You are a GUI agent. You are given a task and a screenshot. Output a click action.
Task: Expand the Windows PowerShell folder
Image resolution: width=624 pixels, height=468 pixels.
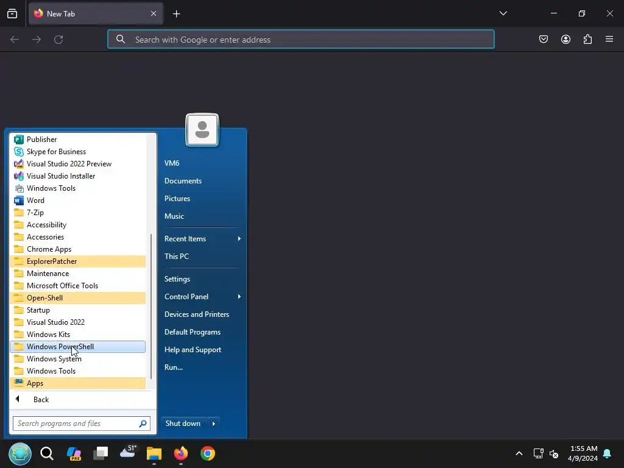click(78, 347)
